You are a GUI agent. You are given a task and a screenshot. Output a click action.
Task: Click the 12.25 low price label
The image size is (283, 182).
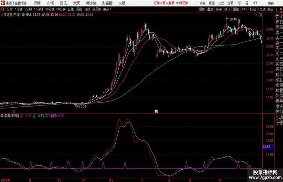coord(83,107)
